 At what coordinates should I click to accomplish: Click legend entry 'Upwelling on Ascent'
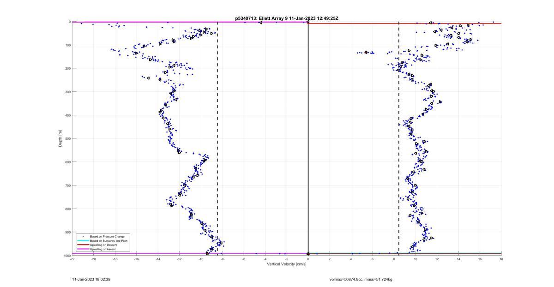click(102, 249)
